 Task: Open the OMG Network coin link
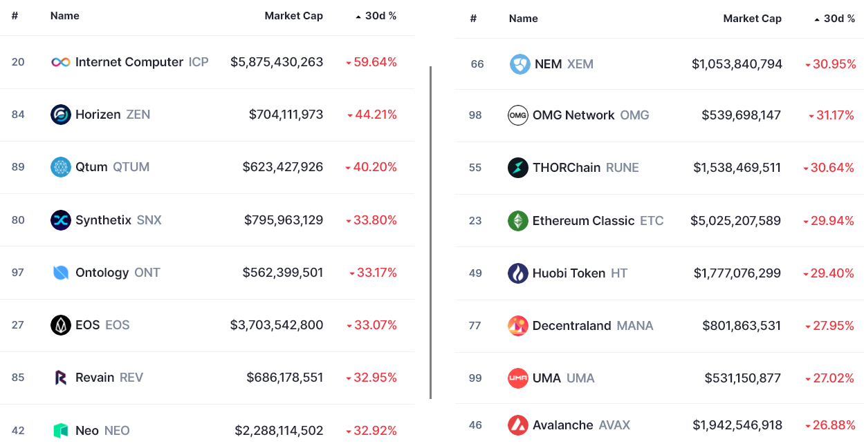coord(573,115)
